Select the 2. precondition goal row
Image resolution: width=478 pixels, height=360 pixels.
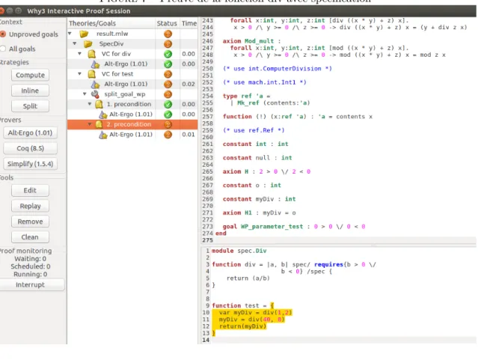coord(132,124)
